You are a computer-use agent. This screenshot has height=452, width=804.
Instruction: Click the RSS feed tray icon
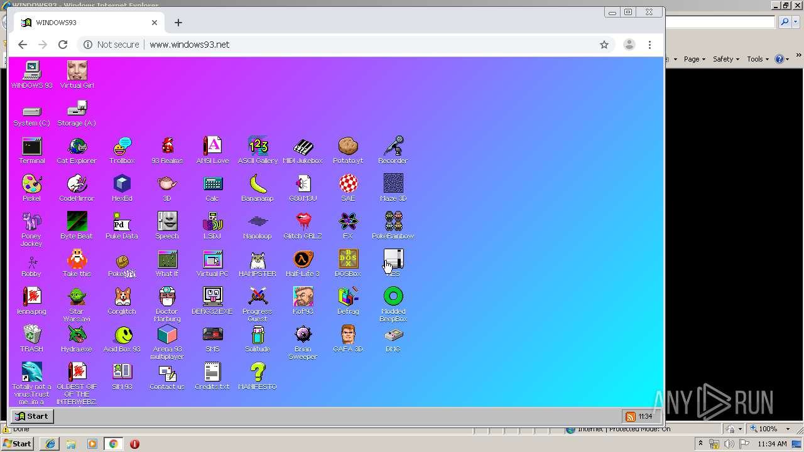click(x=630, y=417)
